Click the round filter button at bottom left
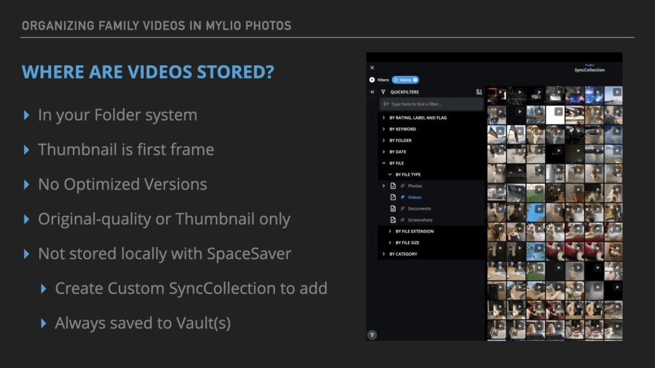Viewport: 655px width, 368px height. [x=372, y=335]
